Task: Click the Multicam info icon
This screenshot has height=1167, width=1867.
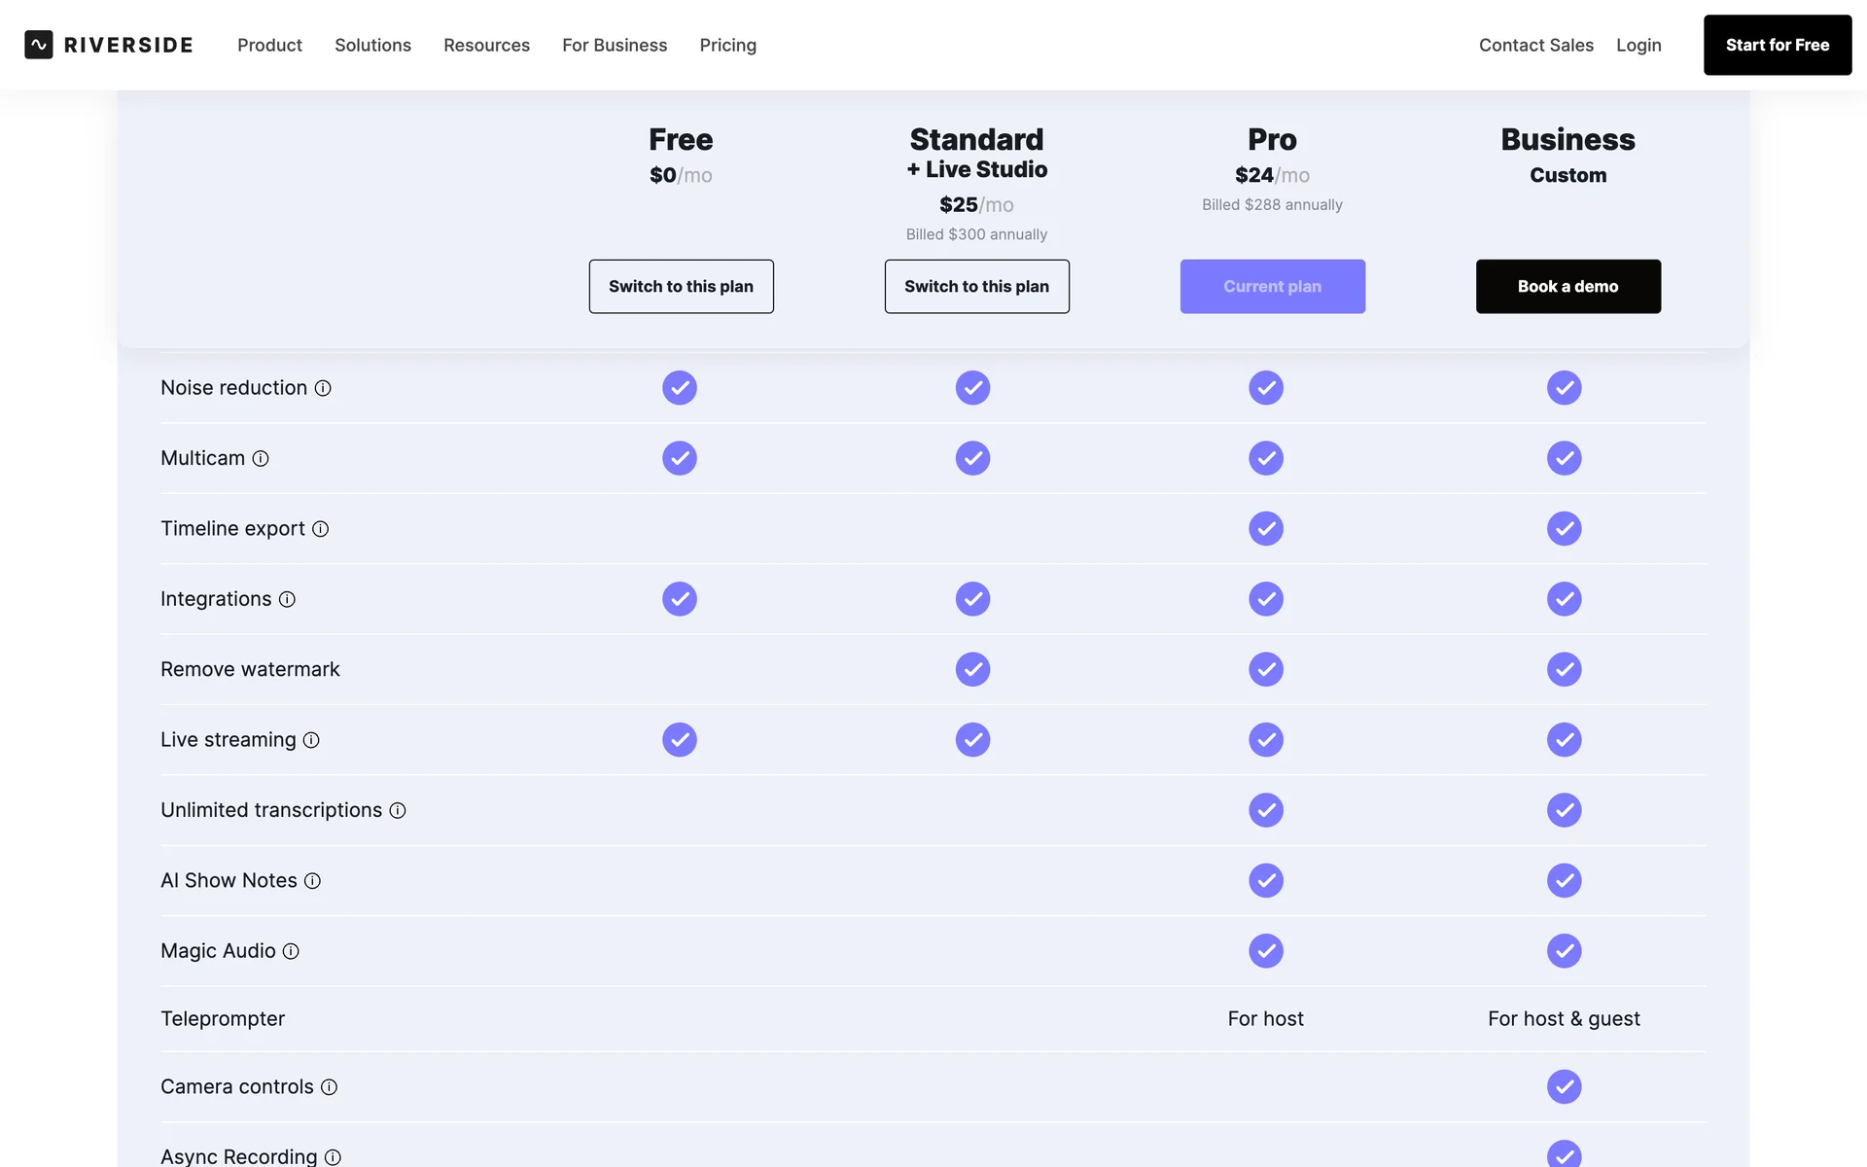Action: (261, 458)
